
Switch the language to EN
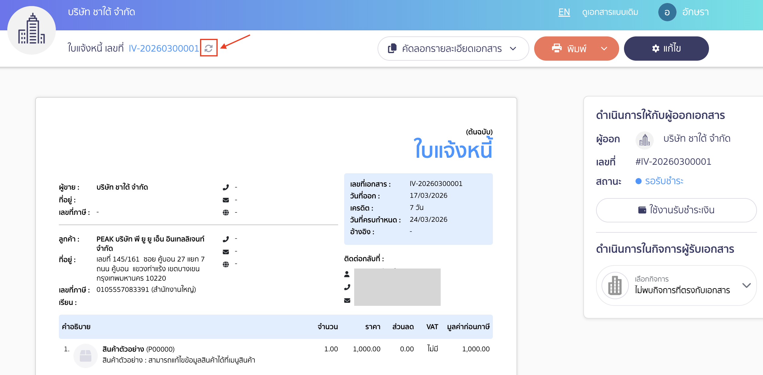click(564, 12)
